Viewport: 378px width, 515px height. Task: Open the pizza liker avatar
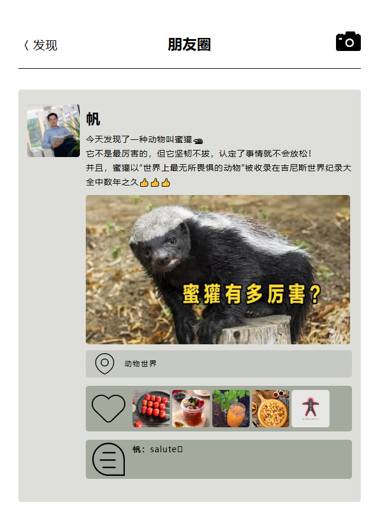[271, 408]
